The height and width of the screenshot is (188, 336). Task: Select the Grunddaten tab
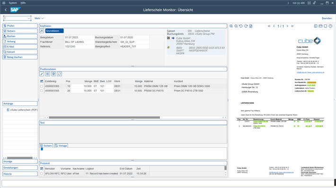pyautogui.click(x=54, y=31)
